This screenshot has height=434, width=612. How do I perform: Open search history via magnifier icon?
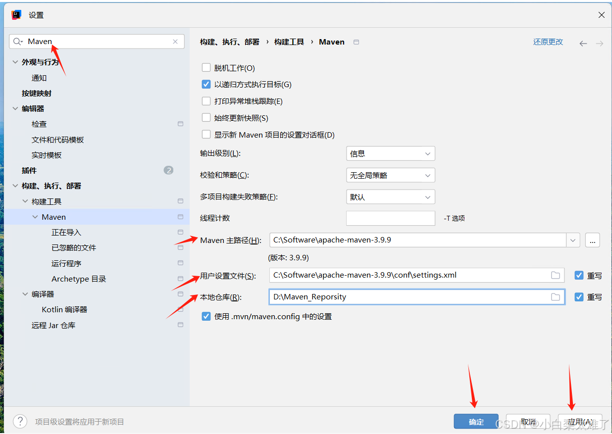tap(18, 42)
